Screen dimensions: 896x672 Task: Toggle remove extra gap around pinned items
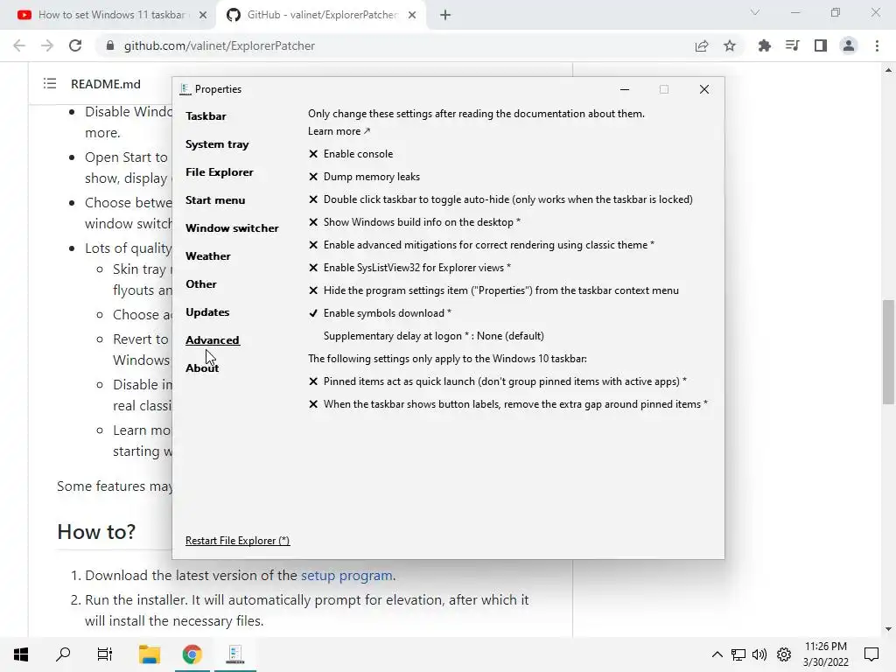click(x=508, y=404)
